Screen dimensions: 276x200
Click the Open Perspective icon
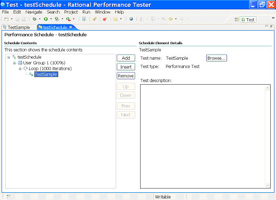tap(236, 20)
